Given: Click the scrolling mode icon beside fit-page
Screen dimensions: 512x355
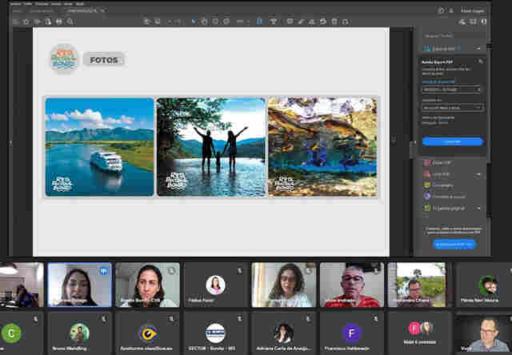Looking at the screenshot, I should click(273, 22).
